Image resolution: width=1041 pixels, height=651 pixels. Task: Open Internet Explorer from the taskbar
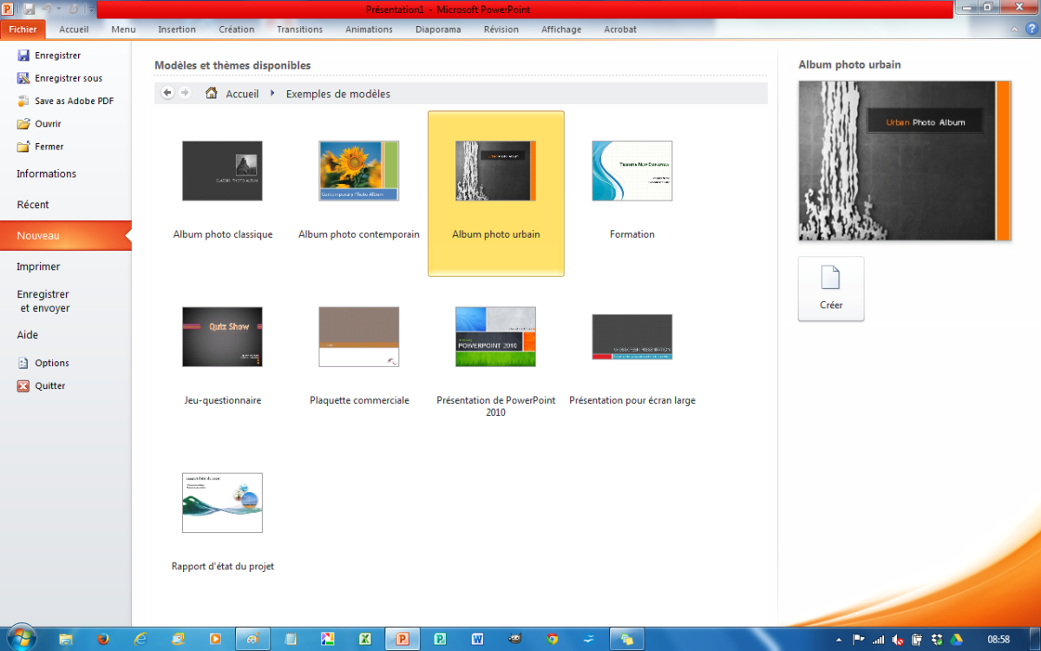pyautogui.click(x=141, y=639)
